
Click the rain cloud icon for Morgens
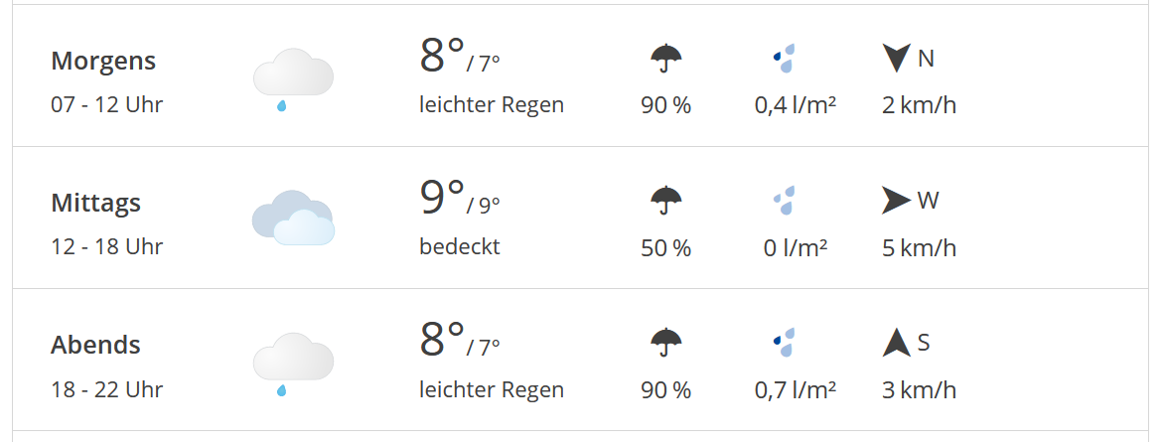pyautogui.click(x=292, y=77)
